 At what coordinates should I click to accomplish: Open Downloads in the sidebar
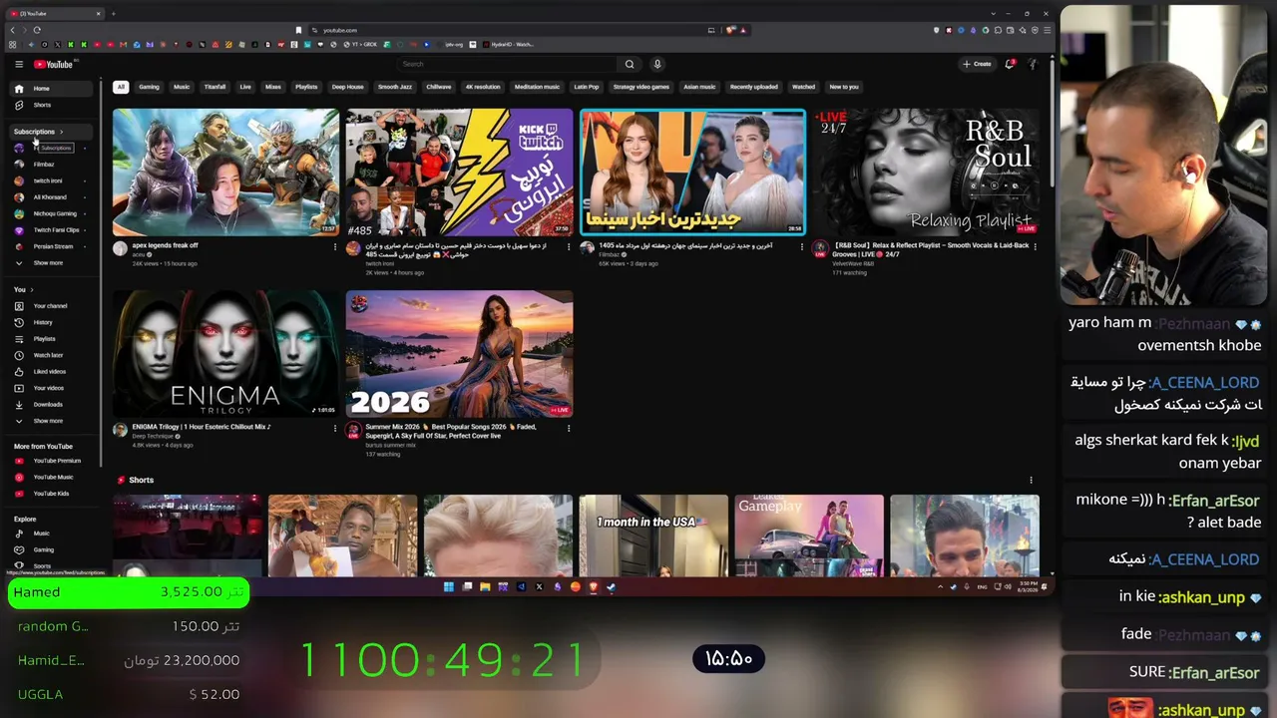click(50, 405)
